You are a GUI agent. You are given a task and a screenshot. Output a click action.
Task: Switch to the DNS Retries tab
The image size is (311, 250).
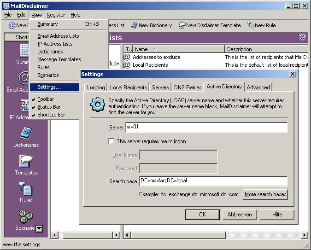(x=188, y=87)
